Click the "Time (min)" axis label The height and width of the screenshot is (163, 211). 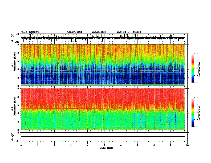[x=107, y=148]
